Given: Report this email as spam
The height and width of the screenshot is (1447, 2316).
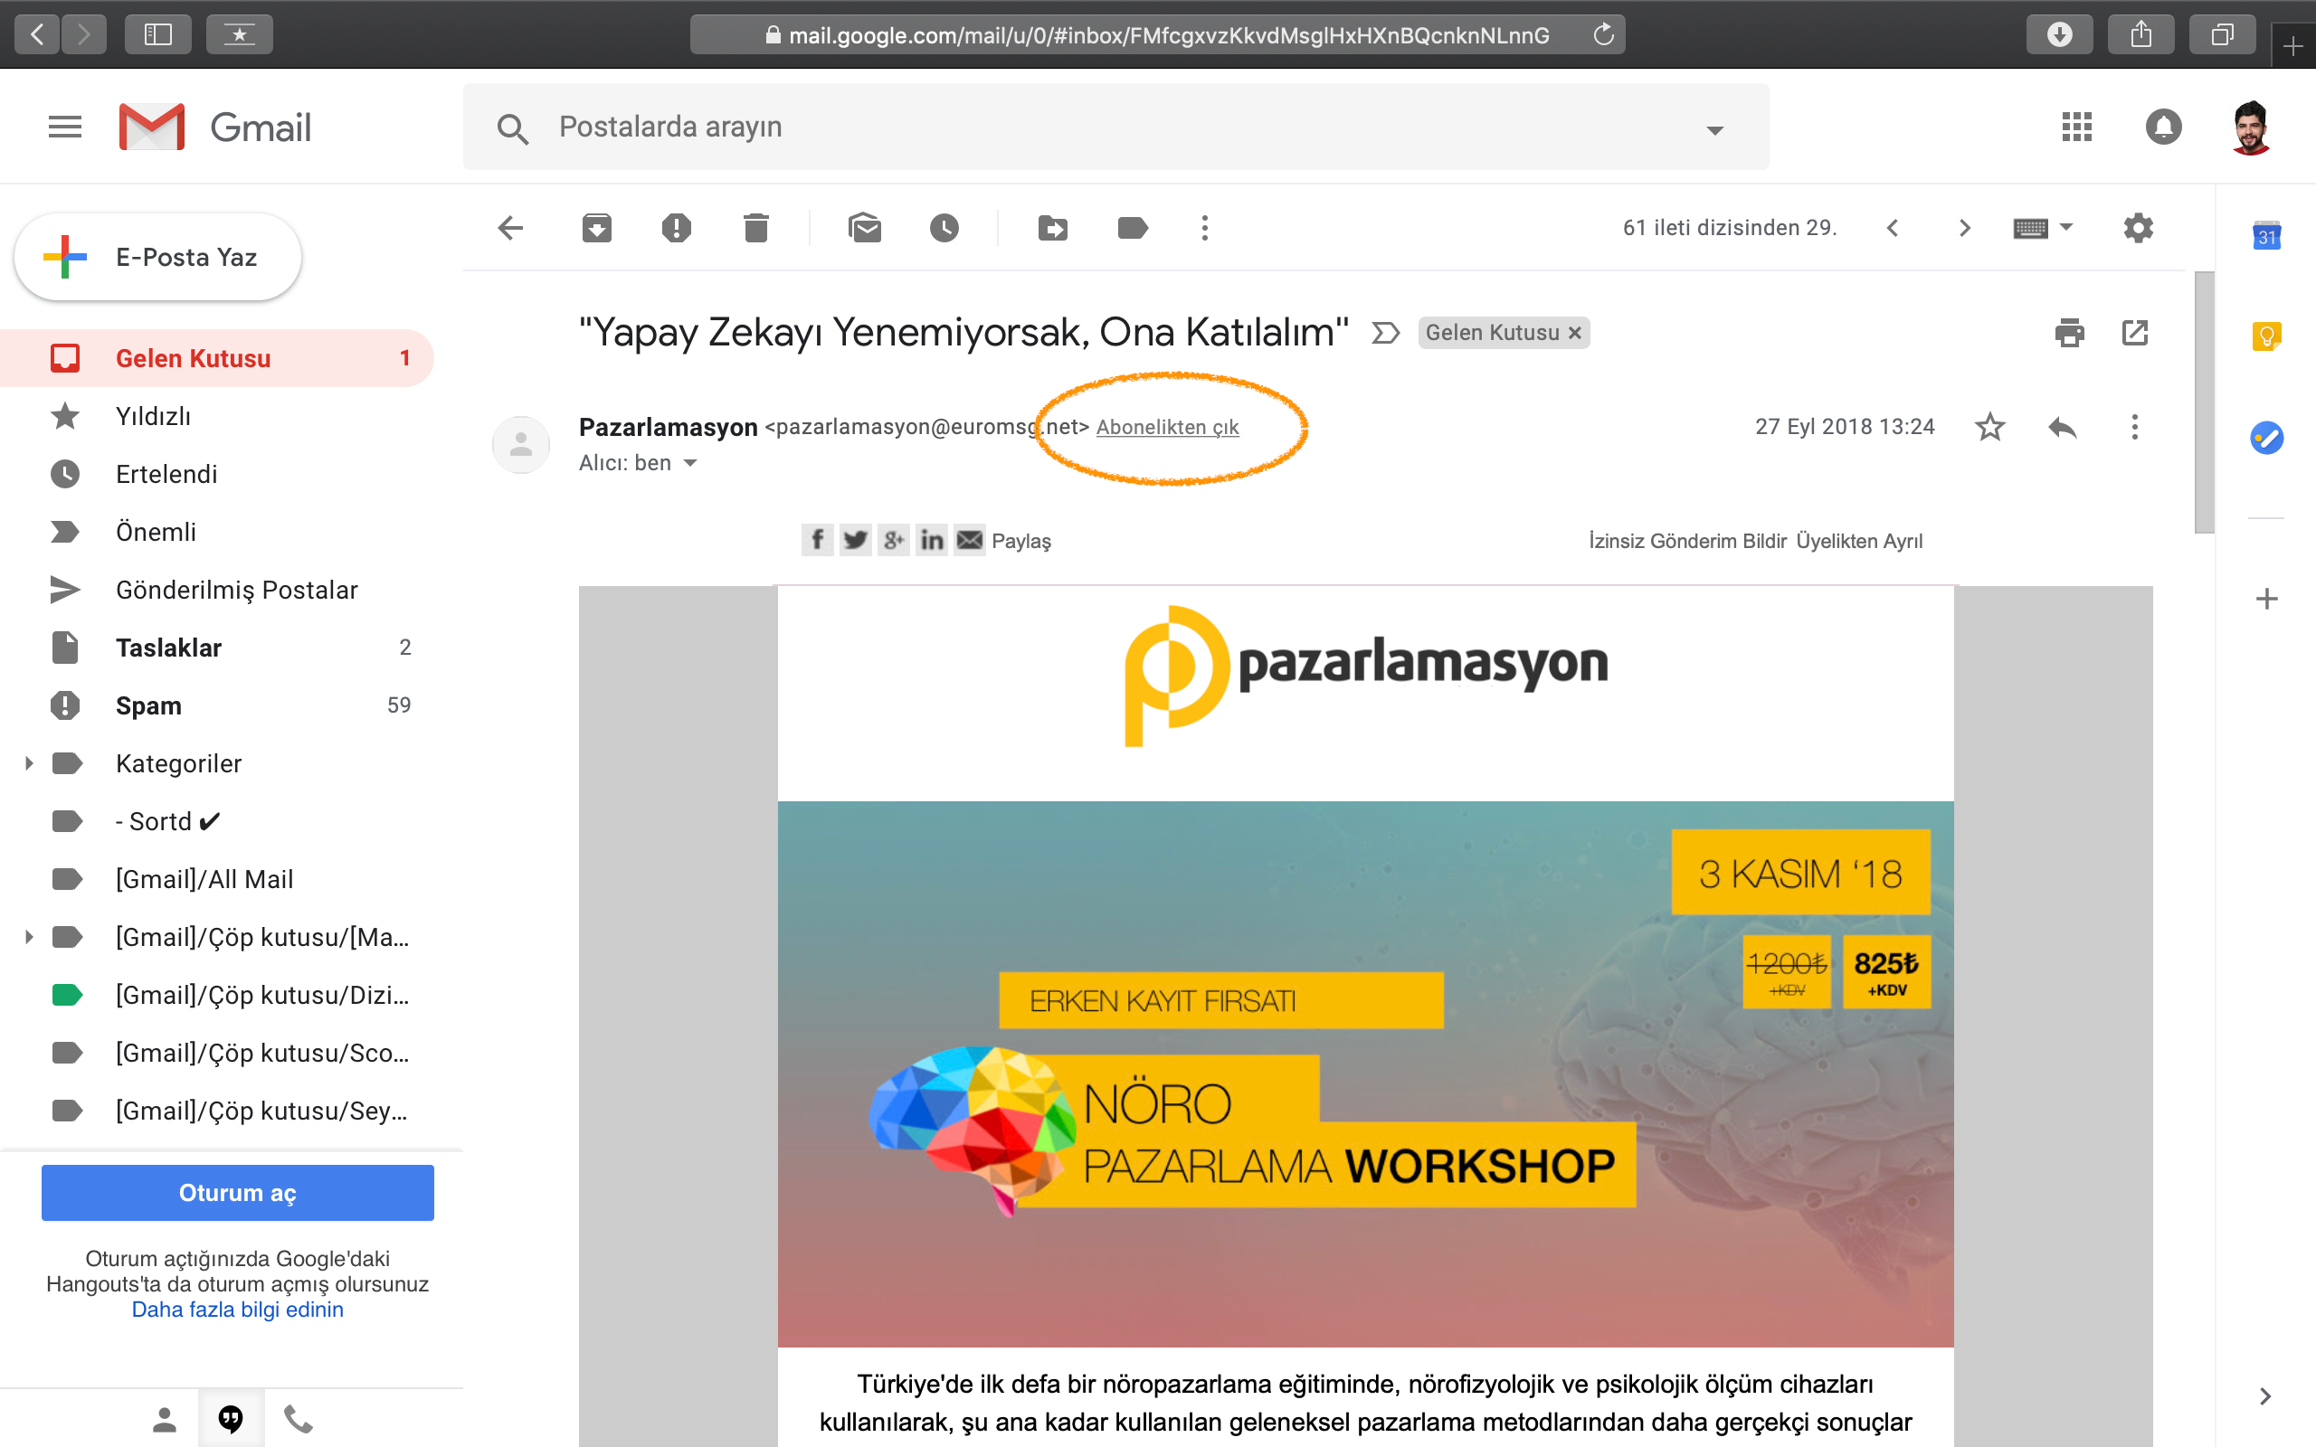Looking at the screenshot, I should [x=677, y=228].
